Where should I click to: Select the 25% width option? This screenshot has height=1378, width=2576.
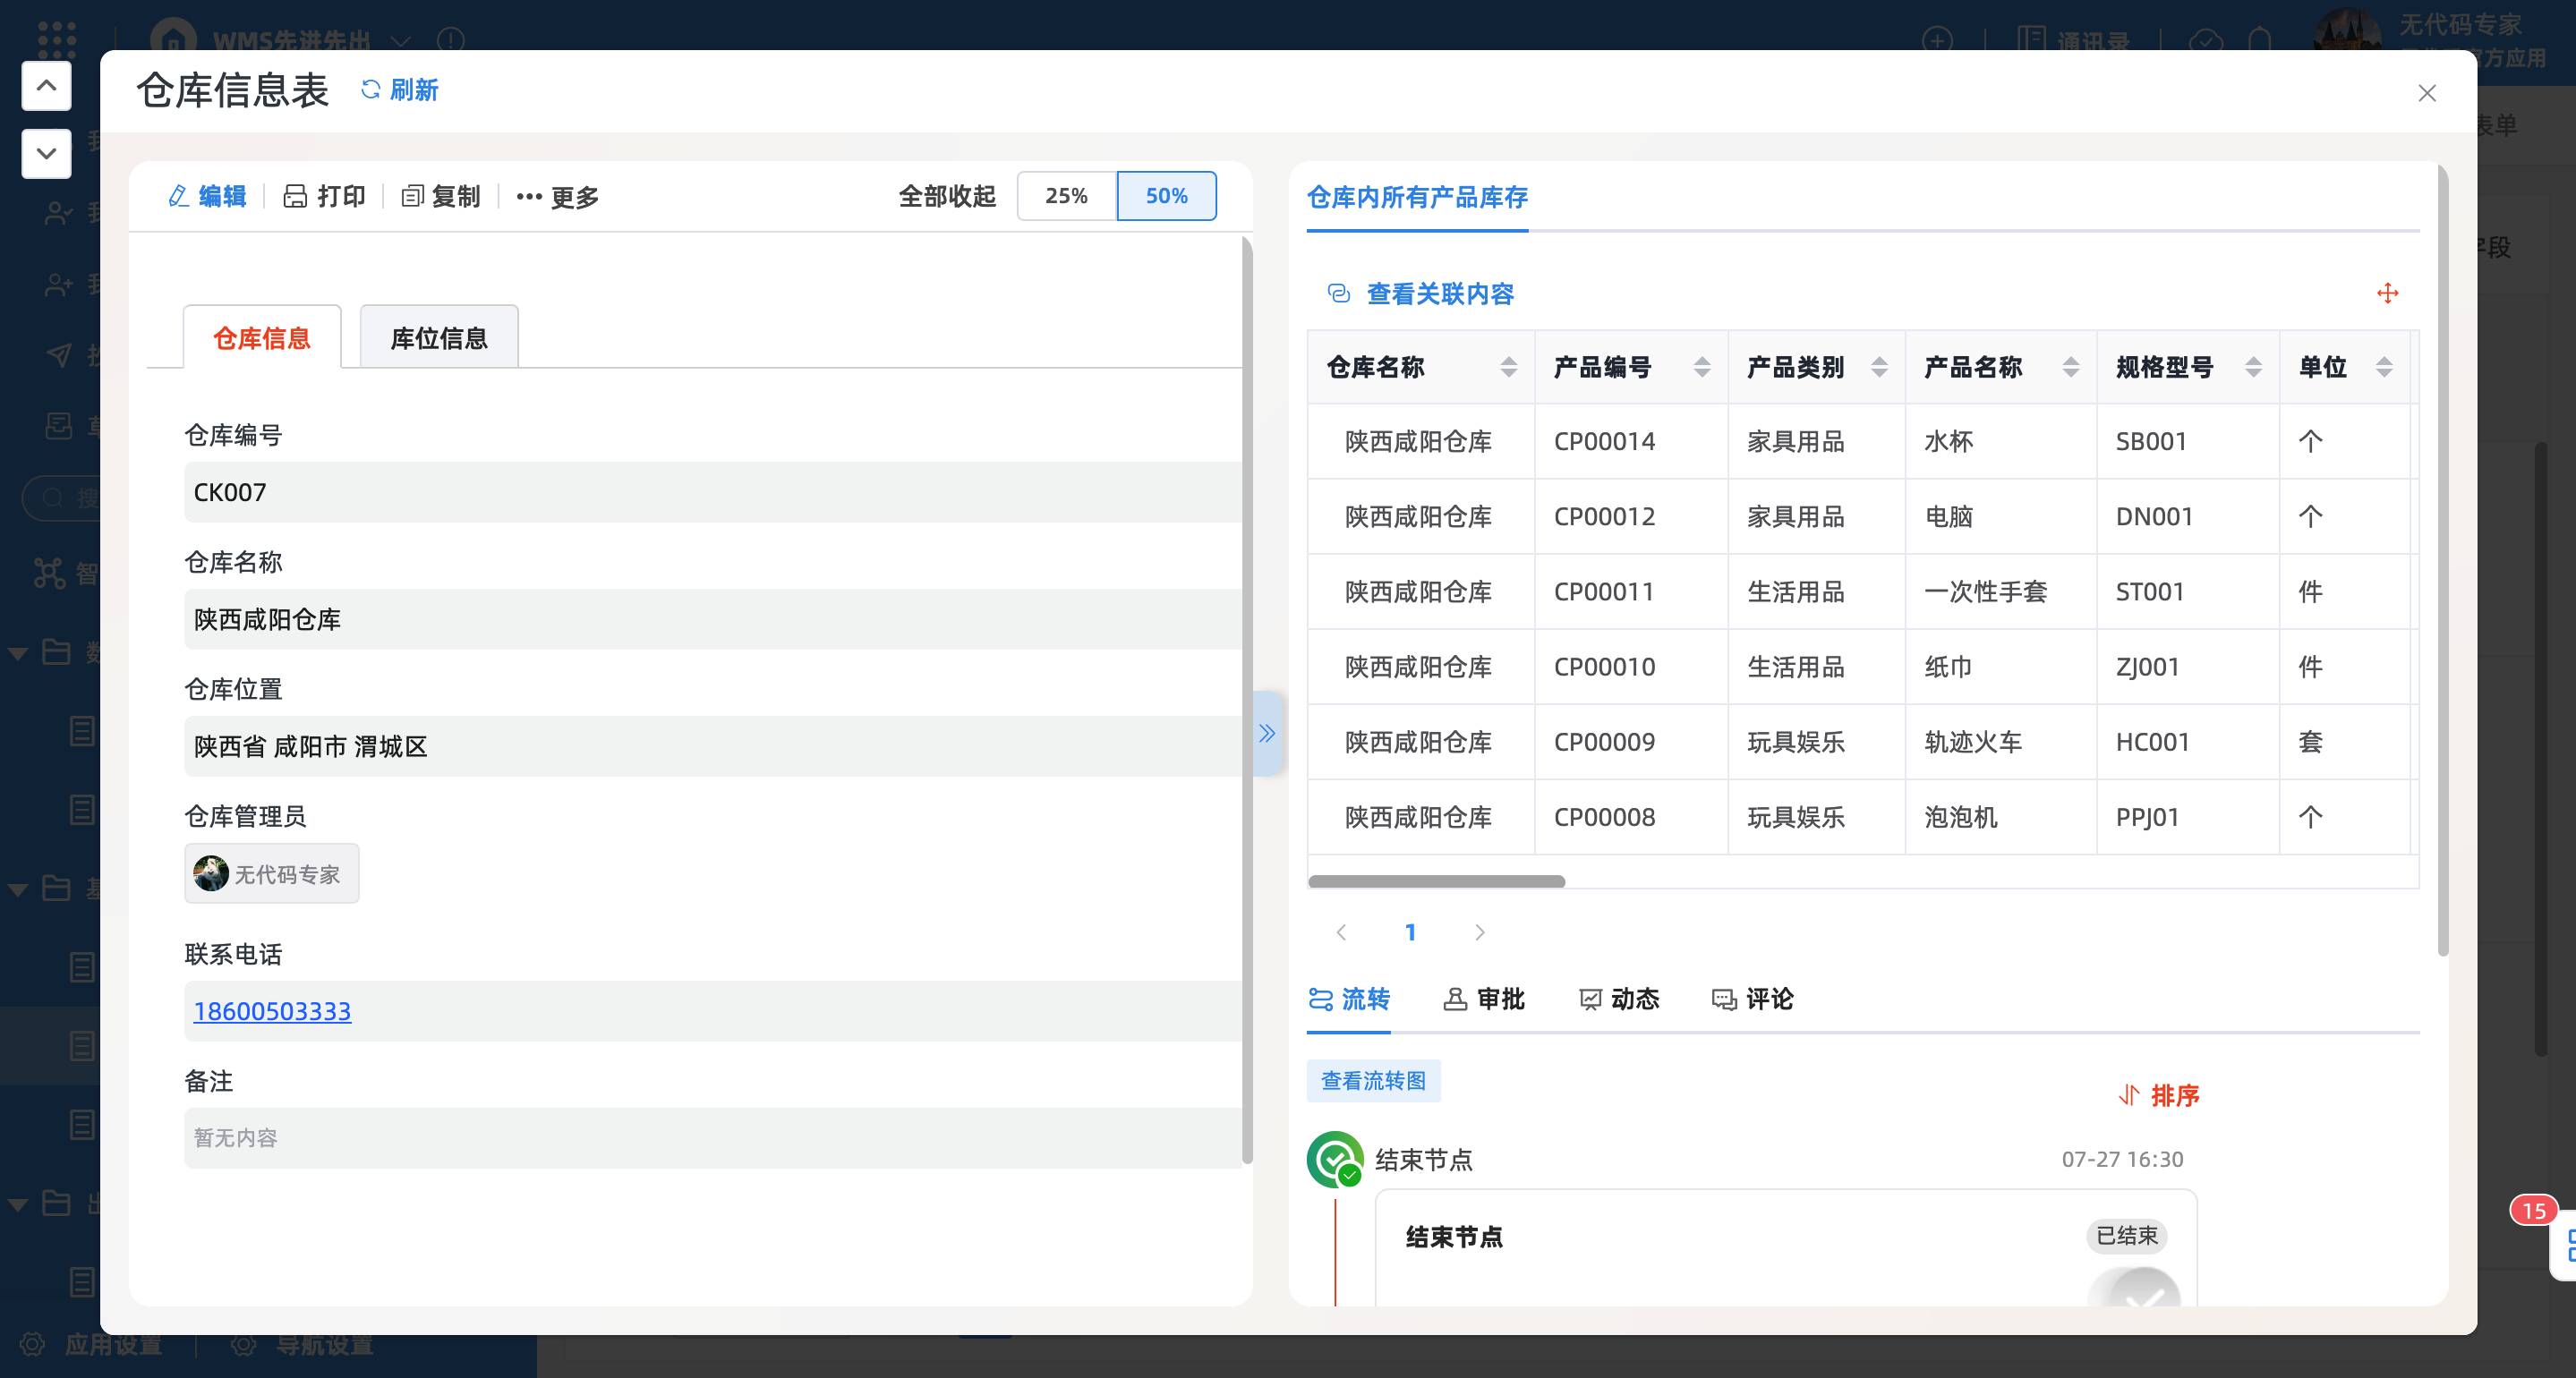tap(1066, 196)
